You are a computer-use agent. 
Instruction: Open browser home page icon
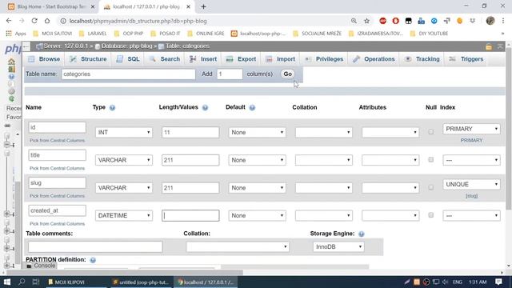pos(47,21)
